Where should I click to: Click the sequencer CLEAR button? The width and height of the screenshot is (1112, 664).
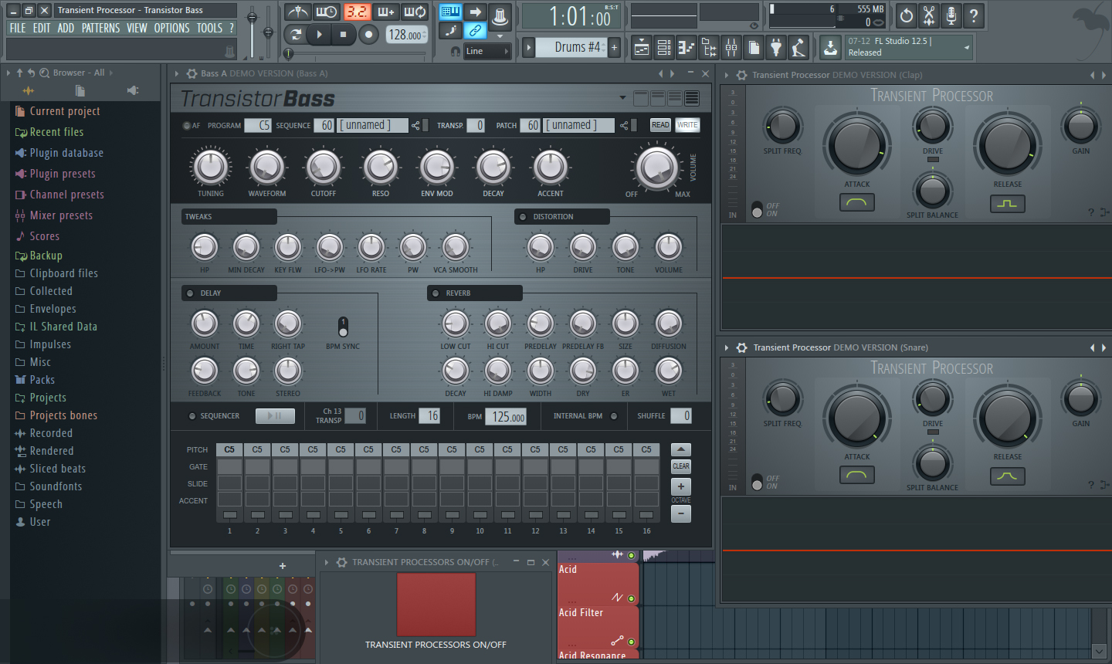point(681,466)
